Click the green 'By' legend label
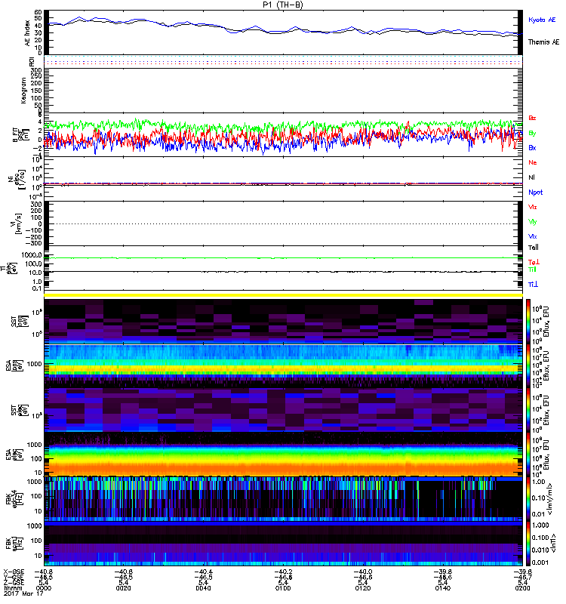566x604 pixels. (532, 133)
